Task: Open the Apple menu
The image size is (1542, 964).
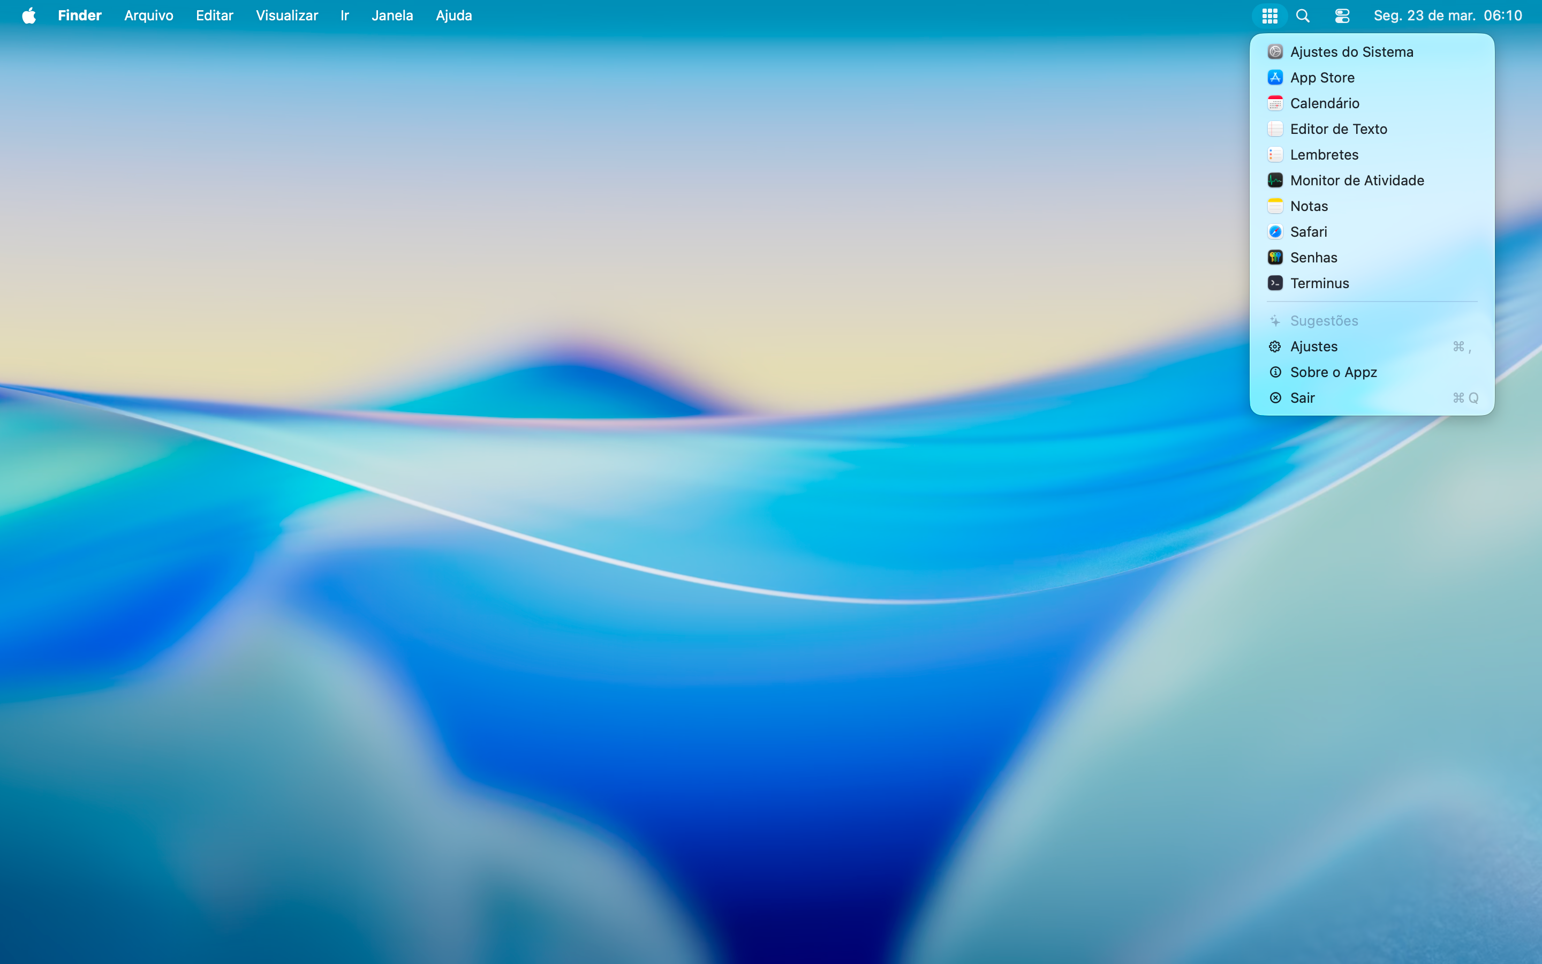Action: click(x=29, y=16)
